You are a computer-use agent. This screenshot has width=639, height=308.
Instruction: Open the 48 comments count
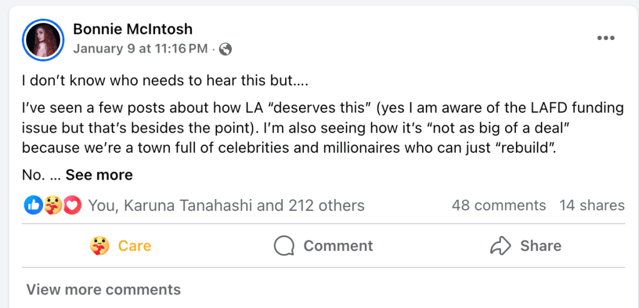[498, 205]
